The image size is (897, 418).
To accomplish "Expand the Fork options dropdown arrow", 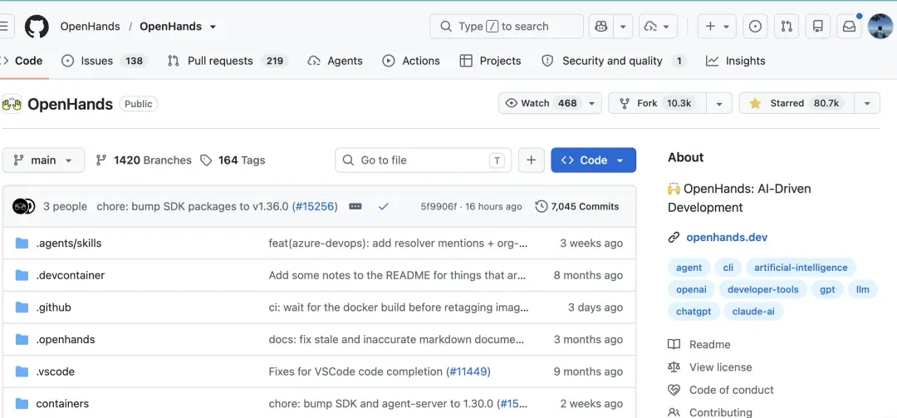I will tap(719, 103).
